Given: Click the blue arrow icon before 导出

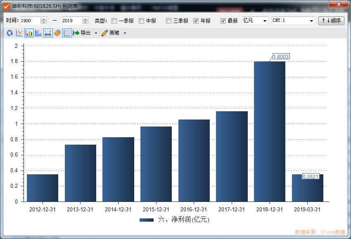Looking at the screenshot, I should tap(74, 33).
